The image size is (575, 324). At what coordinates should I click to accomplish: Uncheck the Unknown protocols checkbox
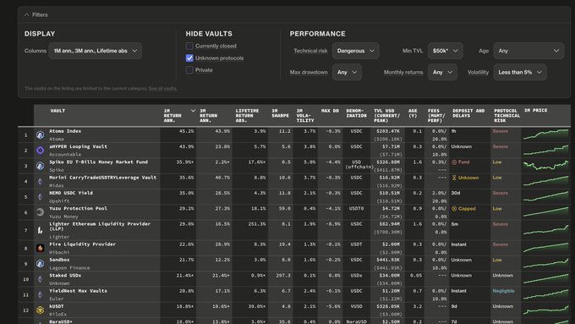189,58
